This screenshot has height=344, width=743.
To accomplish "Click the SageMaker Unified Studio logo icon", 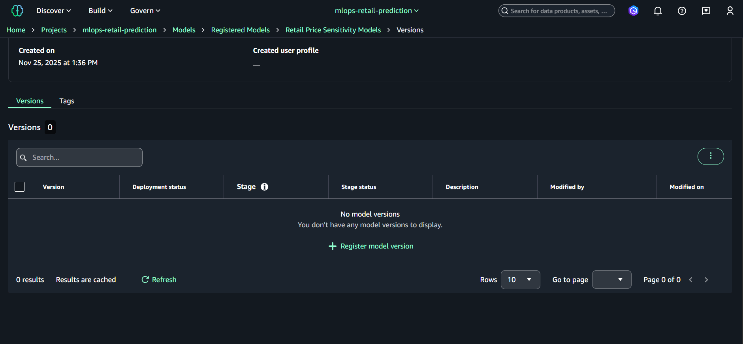I will pos(17,11).
